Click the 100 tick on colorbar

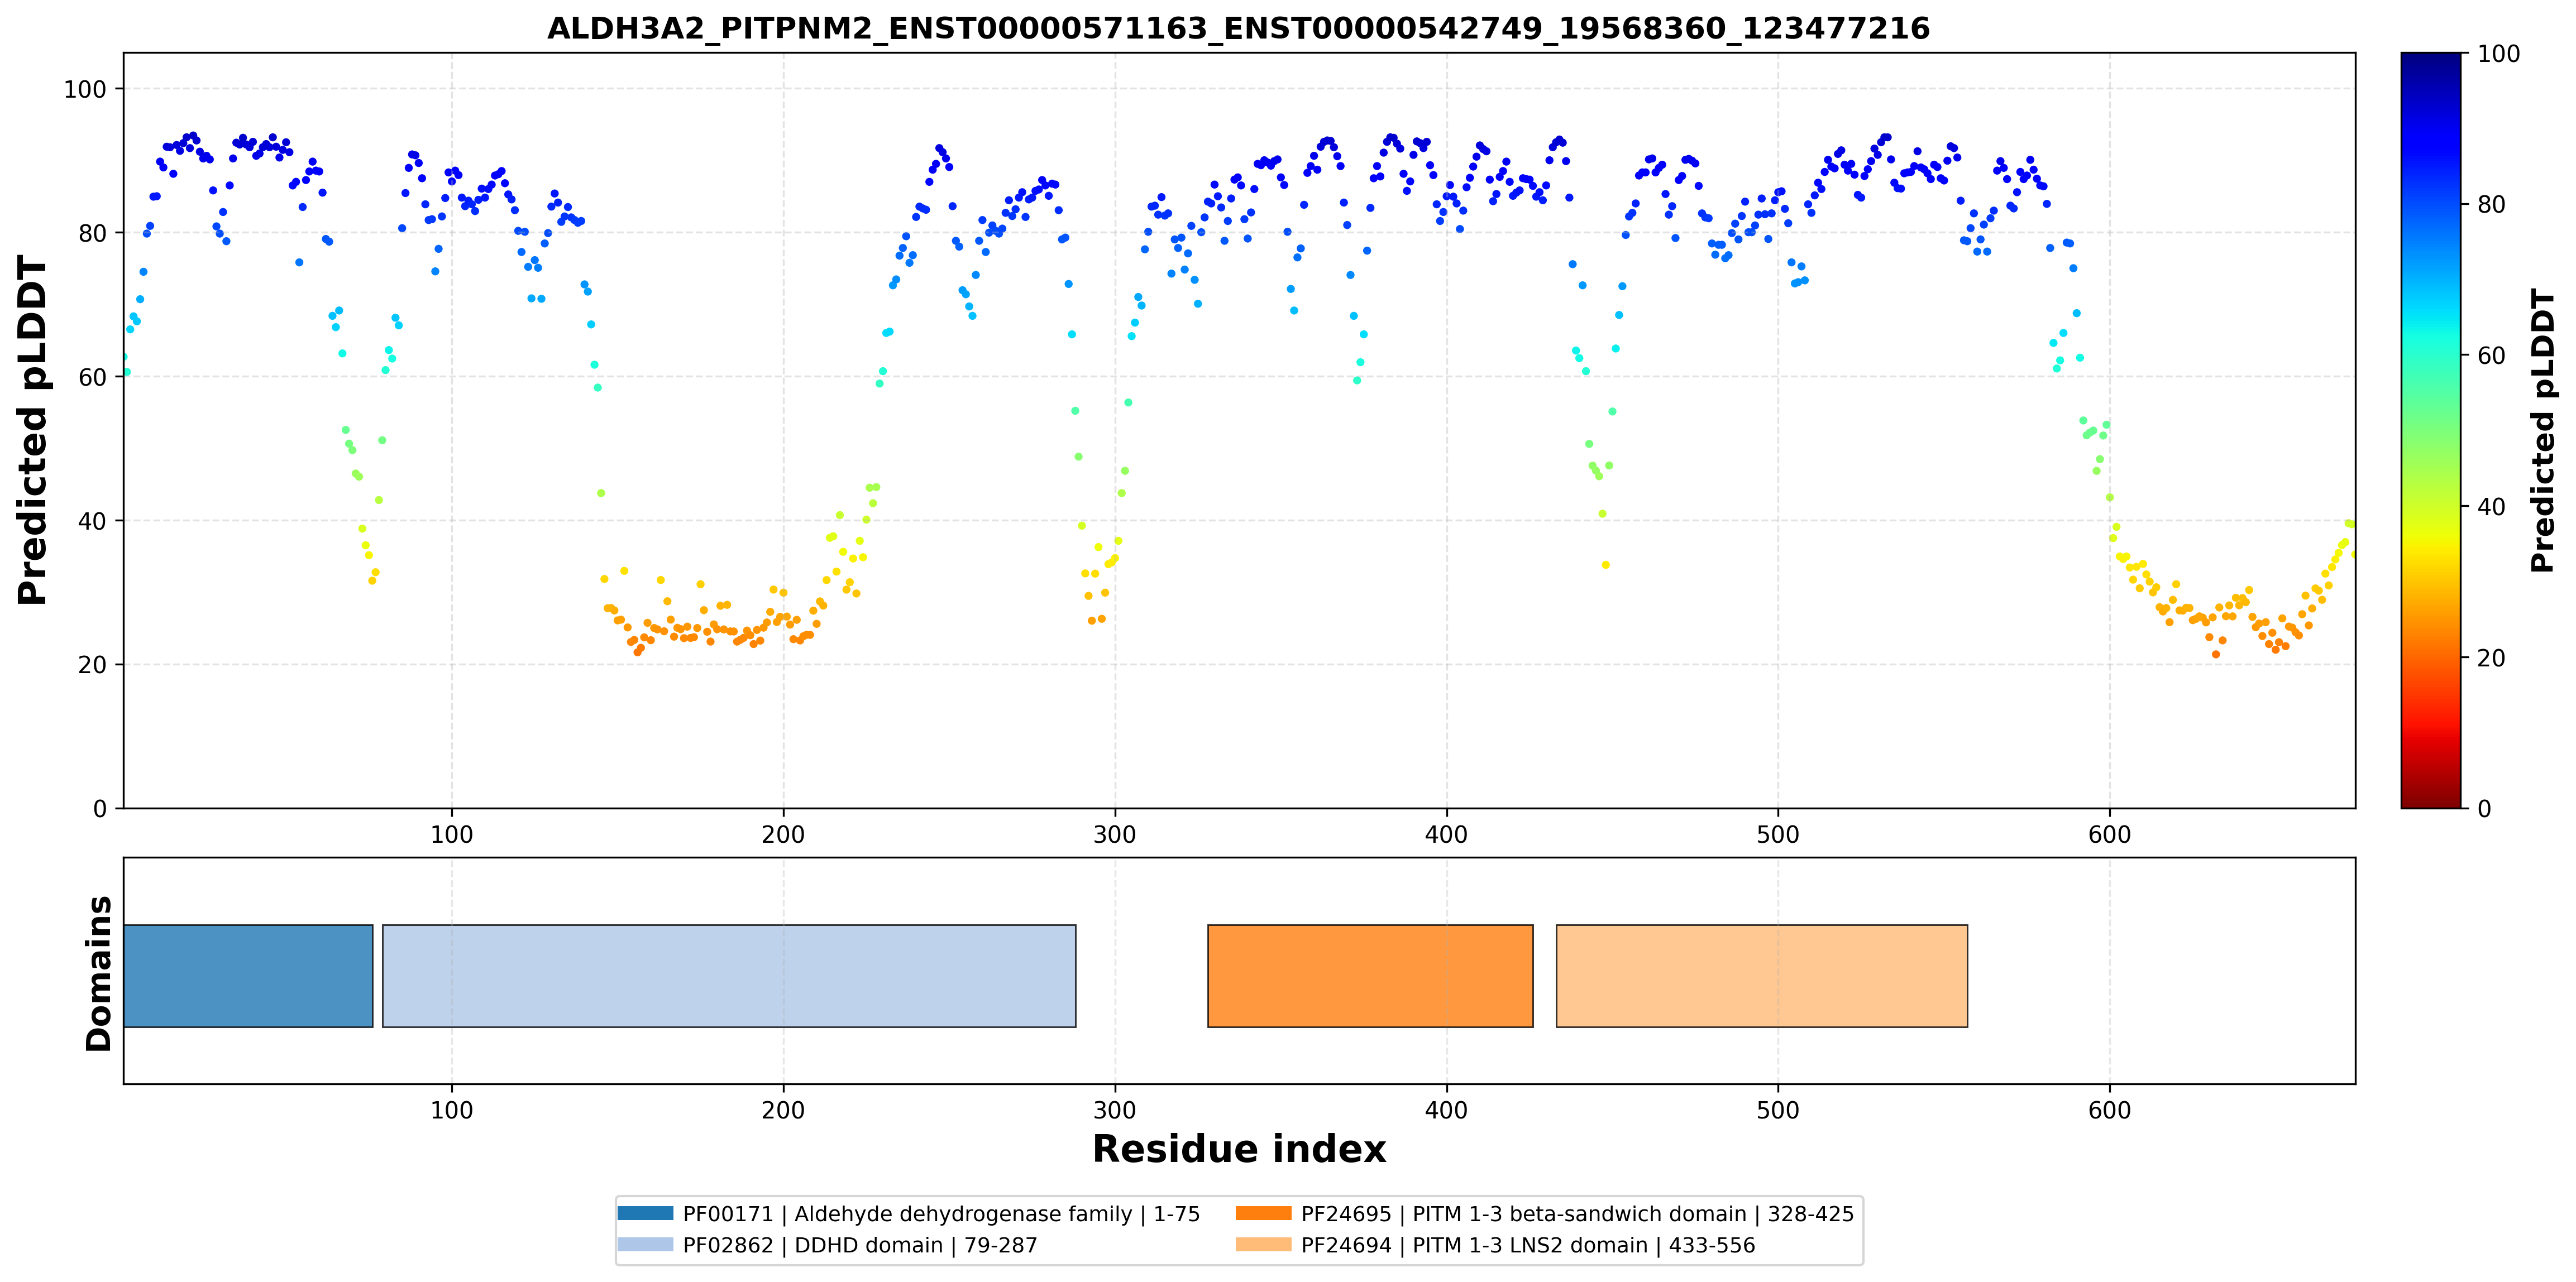pos(2498,54)
